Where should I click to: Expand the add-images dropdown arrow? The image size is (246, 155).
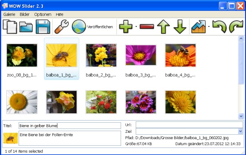pyautogui.click(x=136, y=26)
